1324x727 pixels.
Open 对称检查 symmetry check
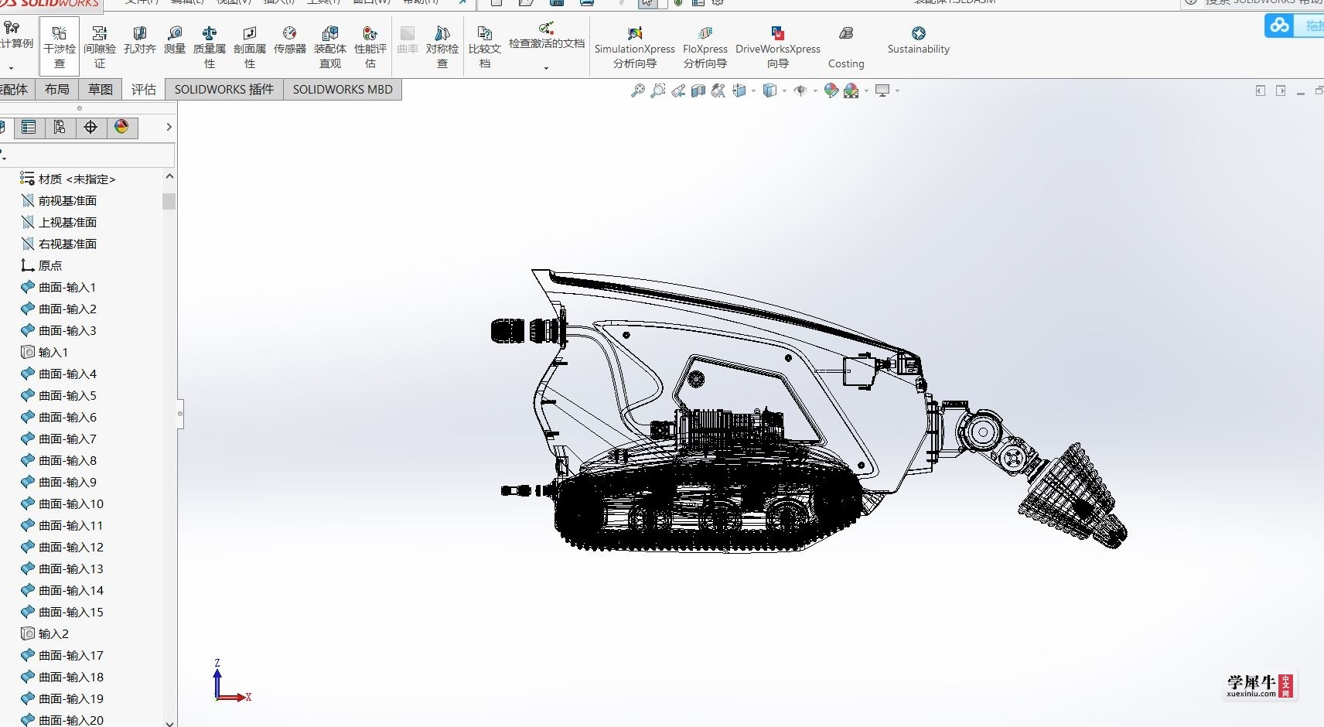(x=442, y=46)
